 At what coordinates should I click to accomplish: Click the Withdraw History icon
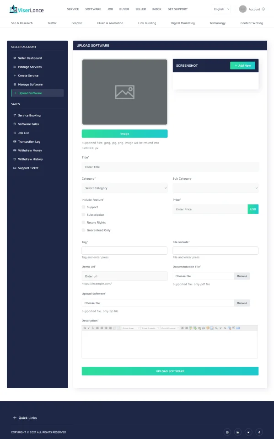[x=15, y=159]
